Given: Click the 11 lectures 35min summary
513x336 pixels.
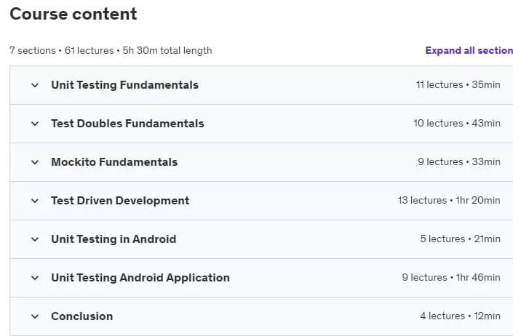Looking at the screenshot, I should click(458, 84).
